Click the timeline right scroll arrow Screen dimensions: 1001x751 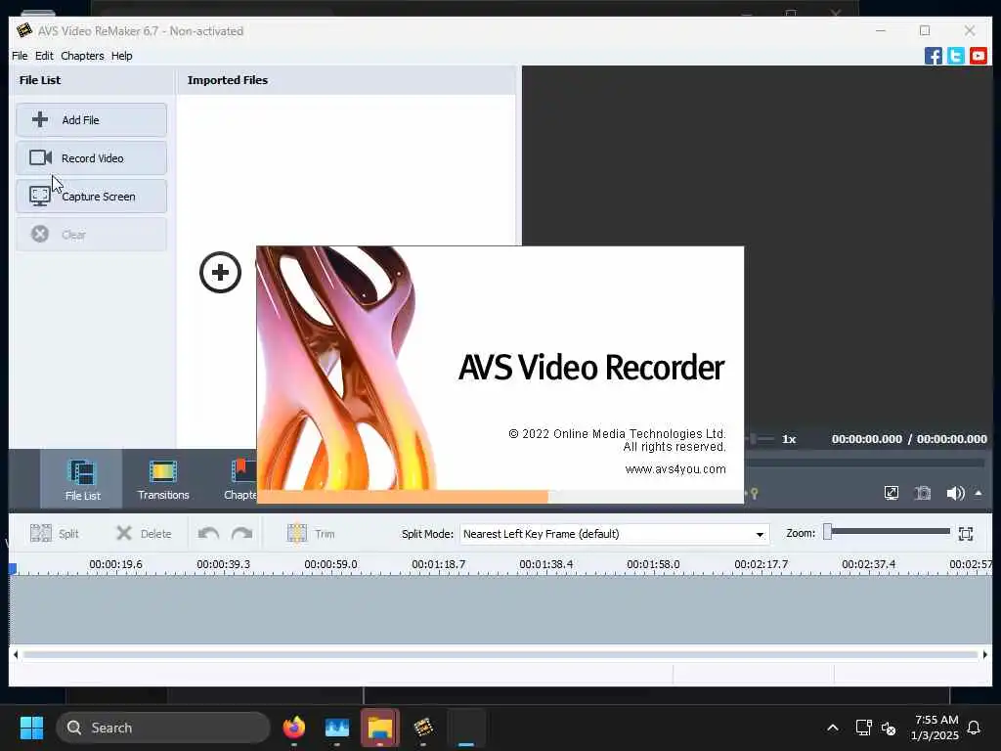pos(985,654)
